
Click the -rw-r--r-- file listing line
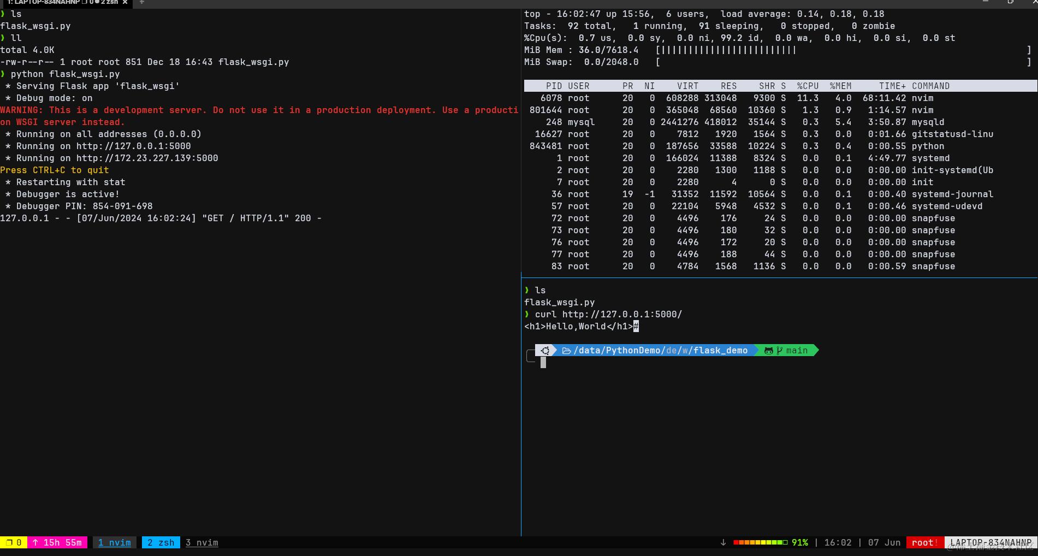(x=145, y=62)
